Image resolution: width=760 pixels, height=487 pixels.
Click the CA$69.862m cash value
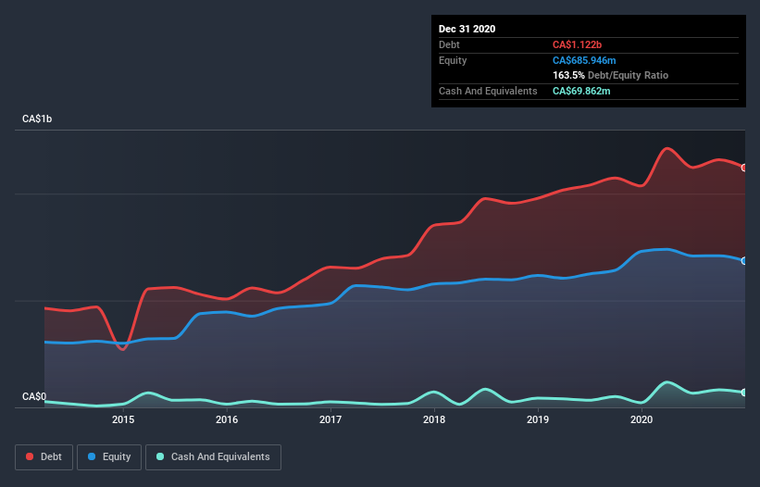pos(581,91)
